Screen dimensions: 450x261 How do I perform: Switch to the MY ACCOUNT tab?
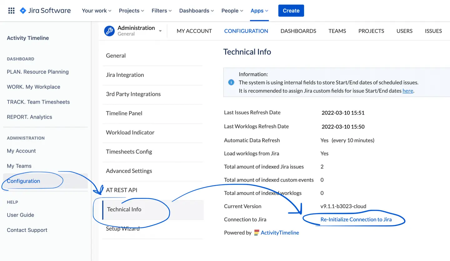tap(194, 31)
